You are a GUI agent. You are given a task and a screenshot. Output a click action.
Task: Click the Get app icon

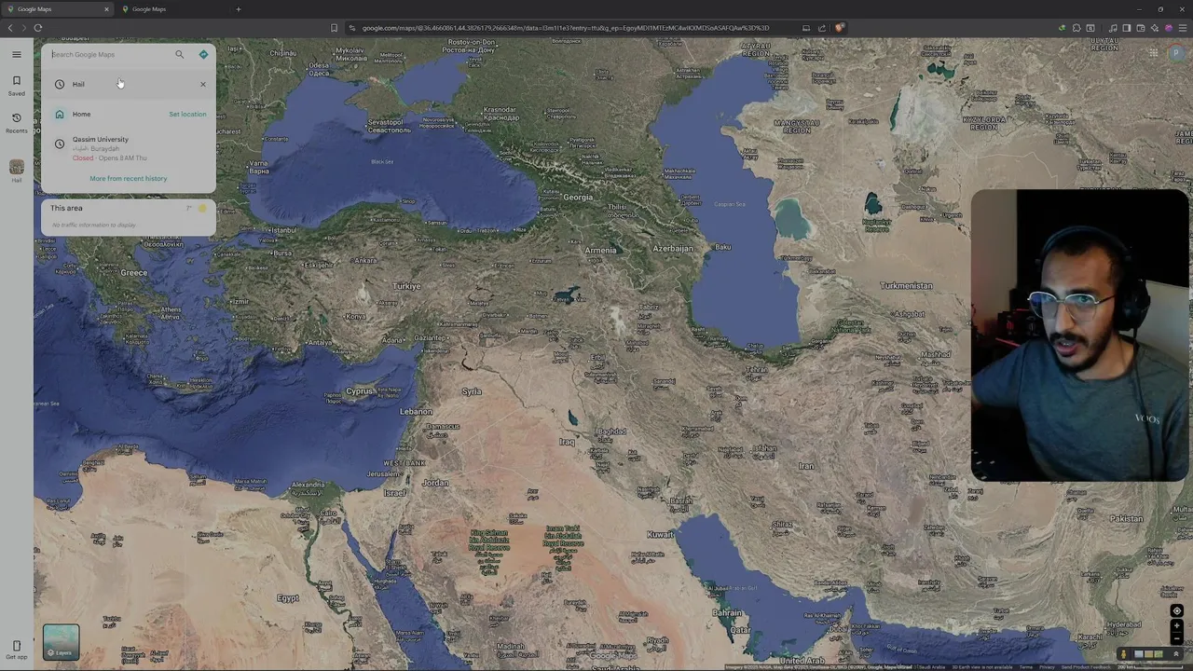16,650
